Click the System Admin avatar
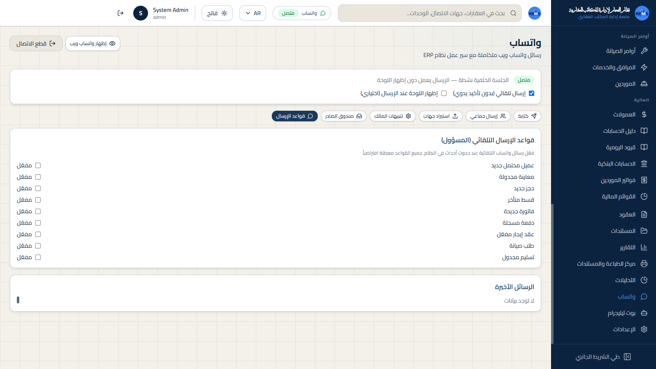The image size is (656, 369). [x=141, y=13]
